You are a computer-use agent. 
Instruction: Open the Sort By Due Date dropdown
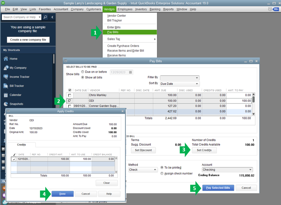point(180,84)
